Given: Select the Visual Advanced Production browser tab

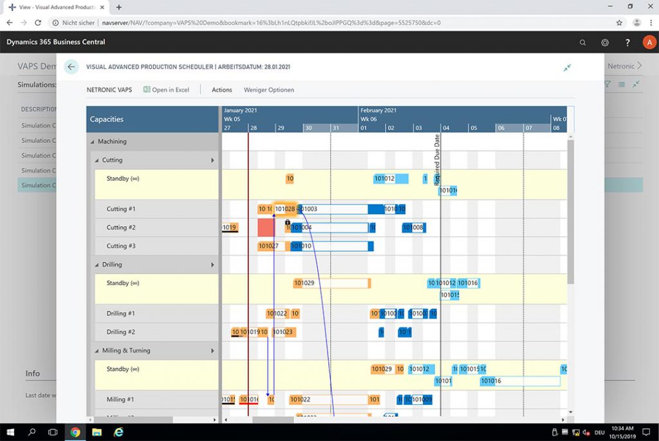Looking at the screenshot, I should (x=55, y=7).
